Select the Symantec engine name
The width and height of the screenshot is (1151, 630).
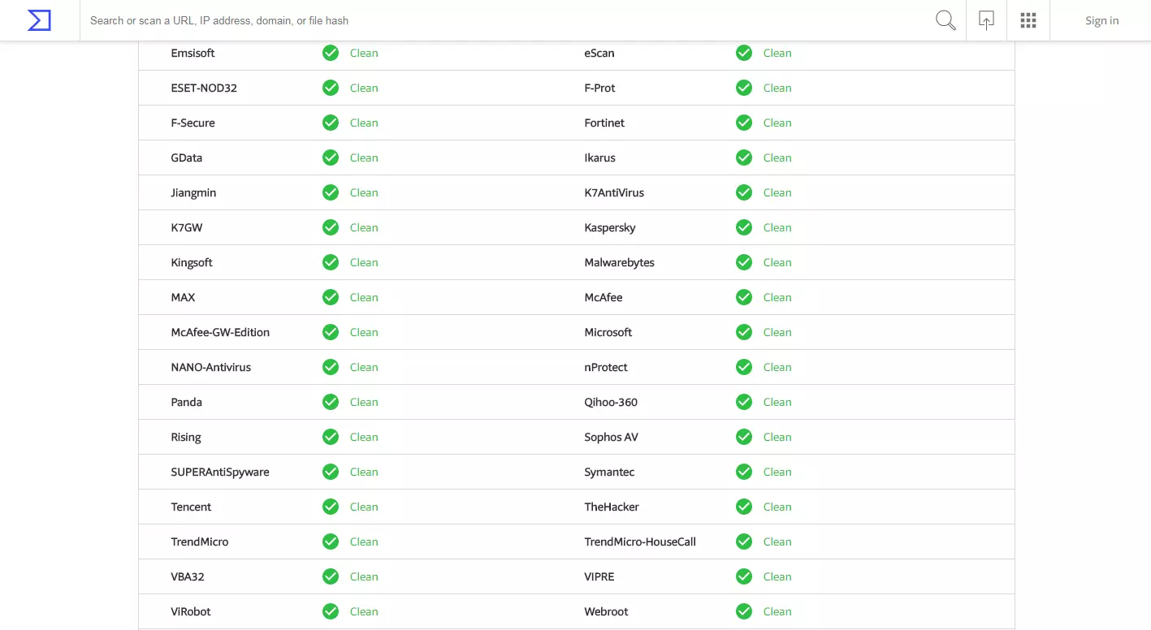[x=609, y=472]
